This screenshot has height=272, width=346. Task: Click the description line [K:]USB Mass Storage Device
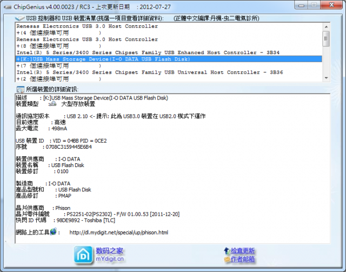tap(106, 98)
